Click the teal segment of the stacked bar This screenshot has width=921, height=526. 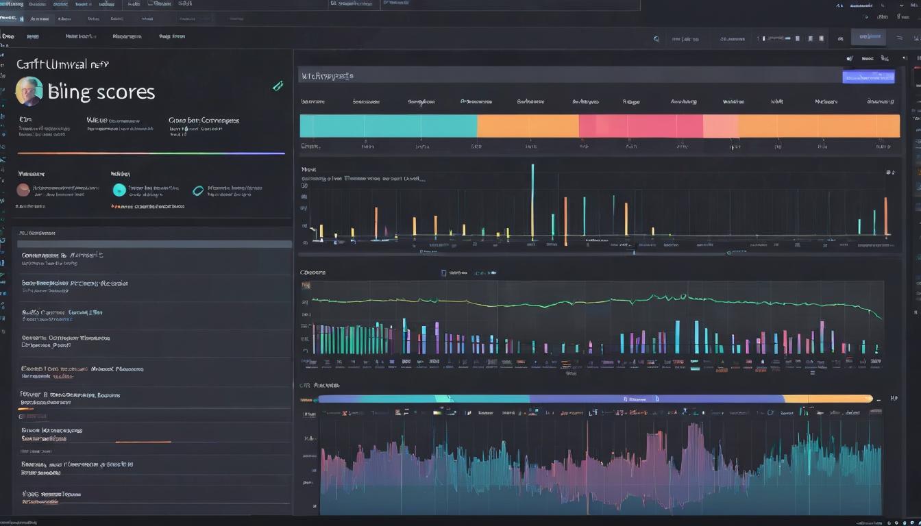point(388,126)
